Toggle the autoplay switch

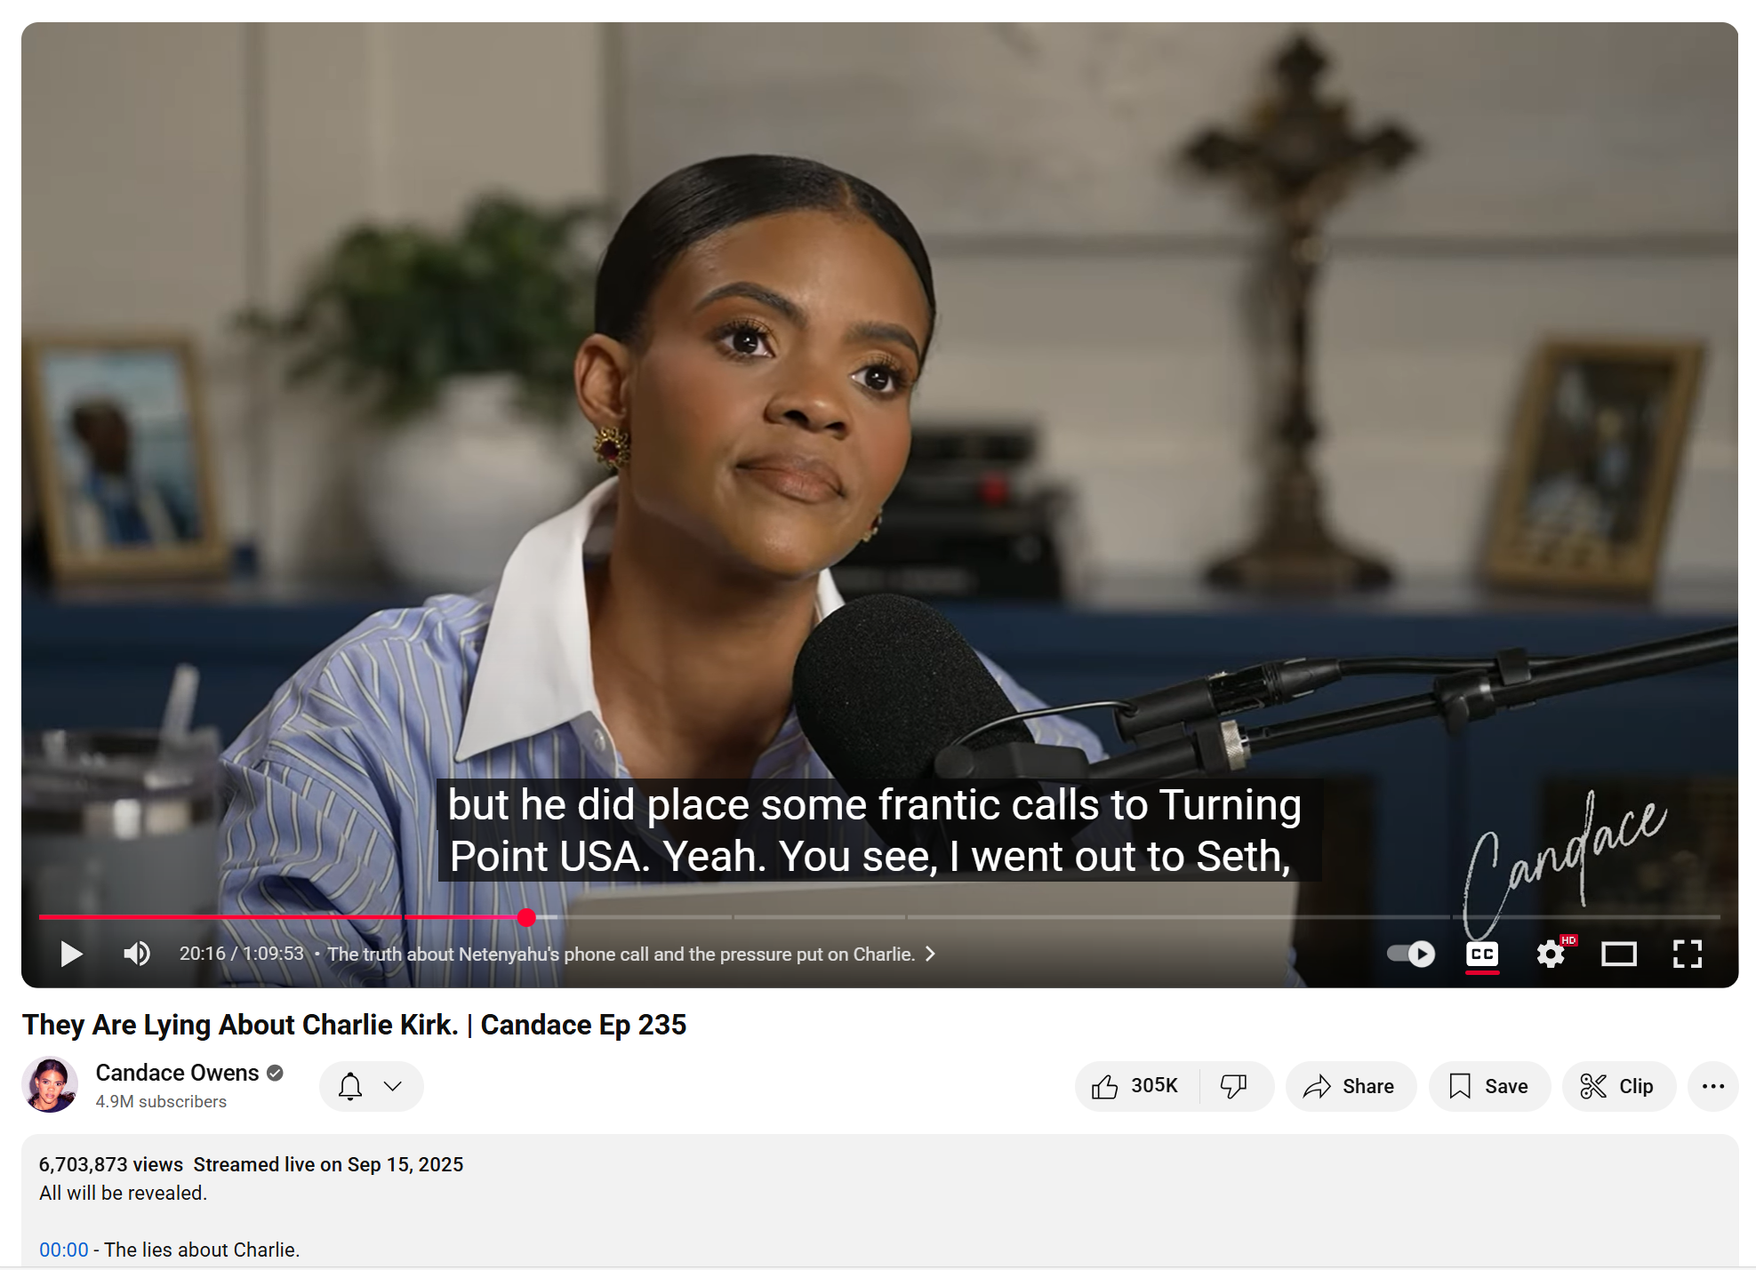coord(1411,954)
